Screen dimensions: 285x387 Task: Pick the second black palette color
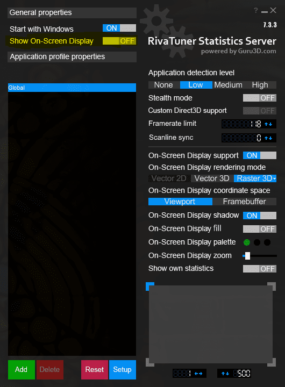257,242
